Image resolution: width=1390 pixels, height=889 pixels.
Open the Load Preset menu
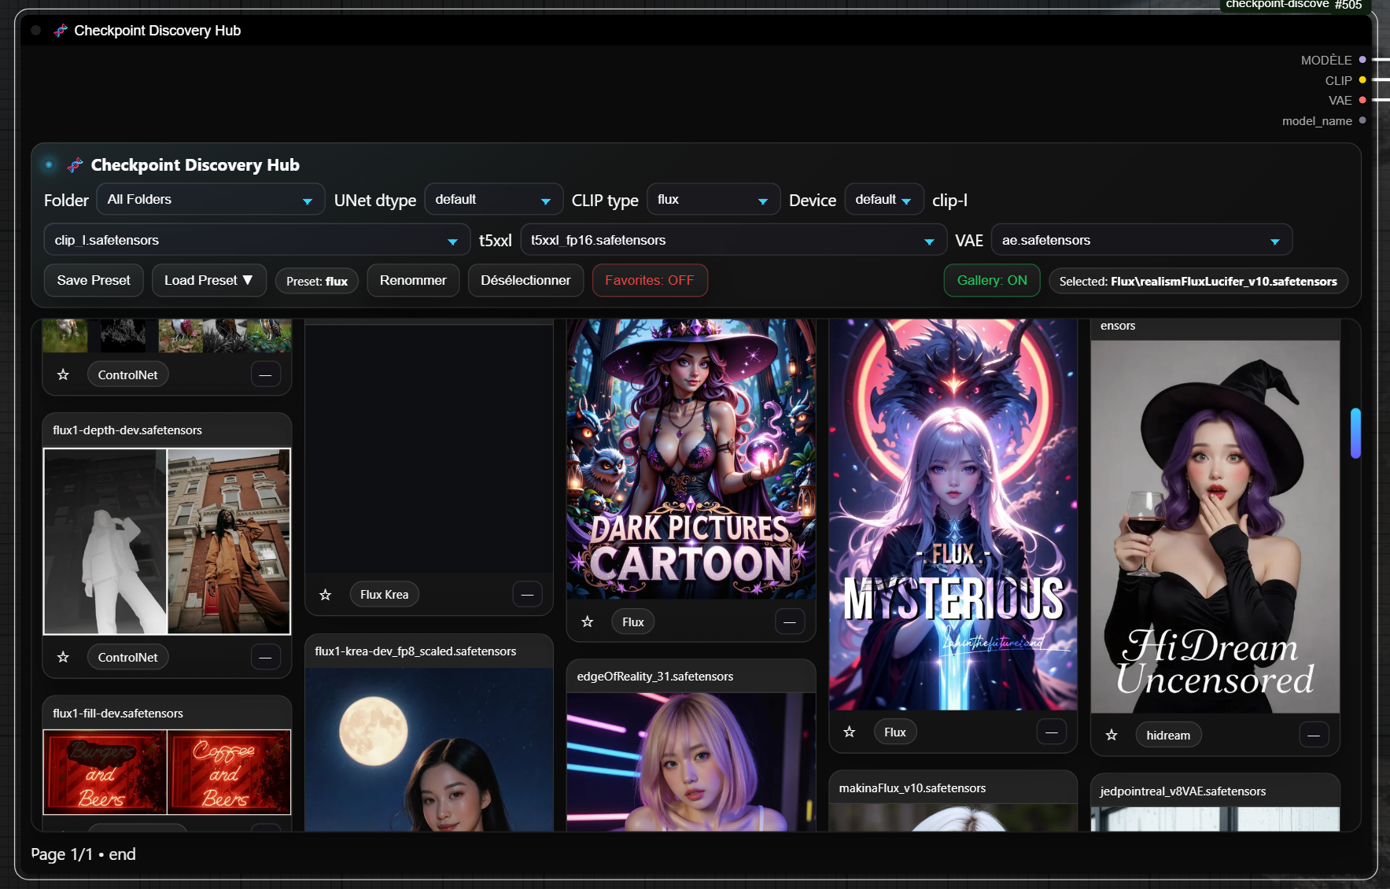point(208,280)
